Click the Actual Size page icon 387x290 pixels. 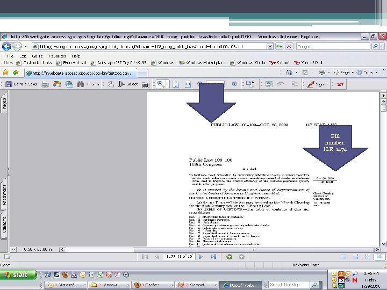[x=176, y=84]
